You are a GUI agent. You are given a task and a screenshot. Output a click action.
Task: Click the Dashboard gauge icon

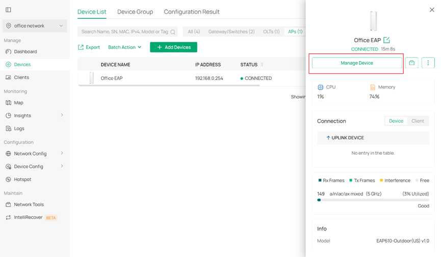pos(9,52)
